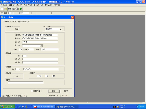
Task: Click the open folder toolbar icon
Action: (6, 9)
